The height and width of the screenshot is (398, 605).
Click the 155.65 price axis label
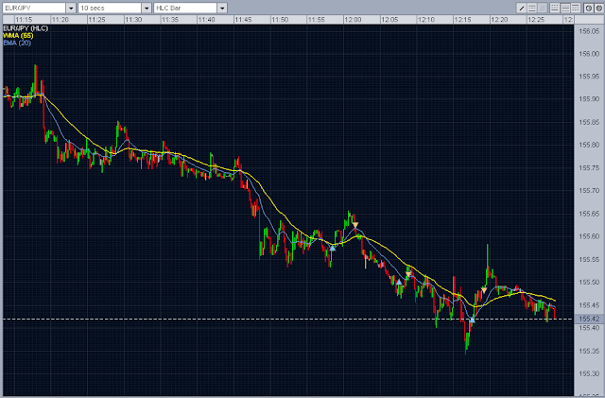pos(589,214)
